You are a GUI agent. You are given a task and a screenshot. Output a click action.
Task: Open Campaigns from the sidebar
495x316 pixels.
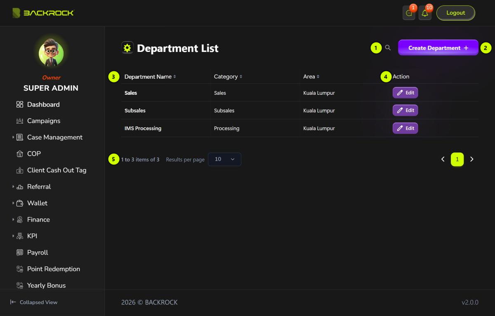coord(44,121)
